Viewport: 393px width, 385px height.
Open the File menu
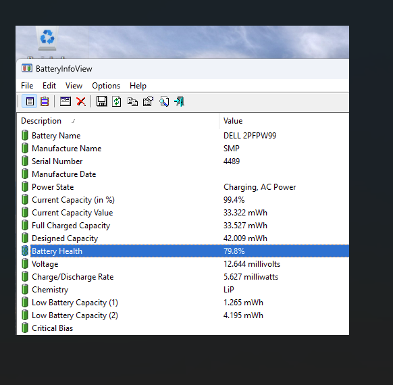[x=27, y=86]
